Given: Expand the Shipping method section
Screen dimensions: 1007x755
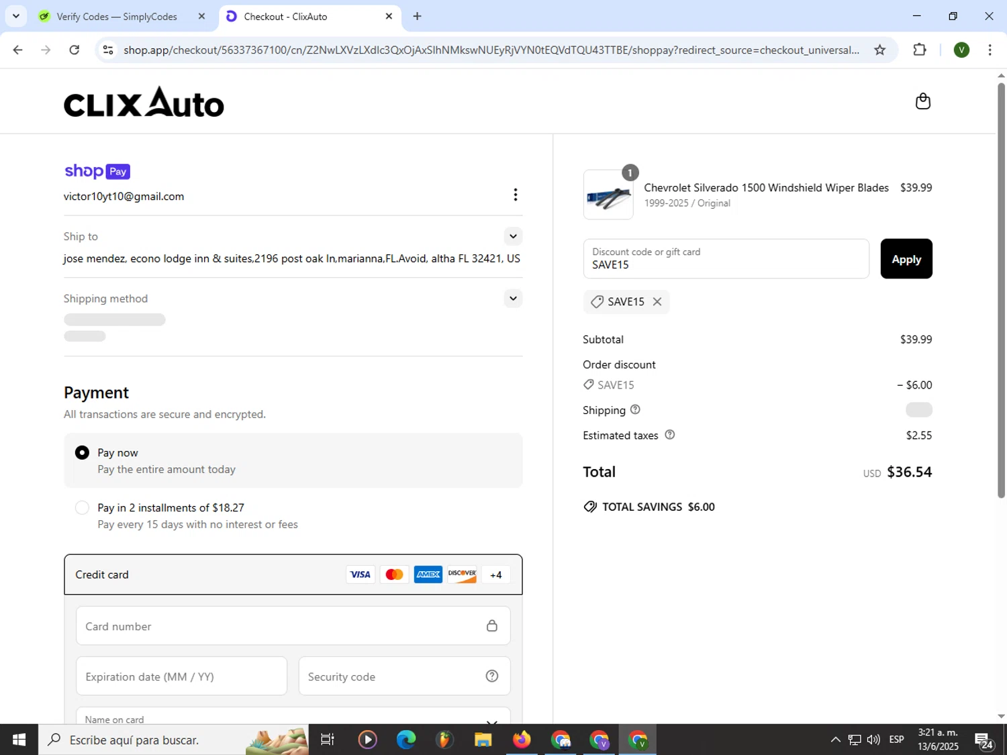Looking at the screenshot, I should [x=513, y=299].
